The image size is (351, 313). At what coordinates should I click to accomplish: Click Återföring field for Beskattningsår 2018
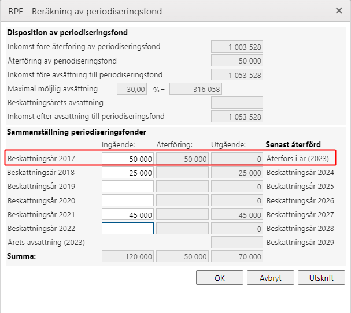coord(183,173)
